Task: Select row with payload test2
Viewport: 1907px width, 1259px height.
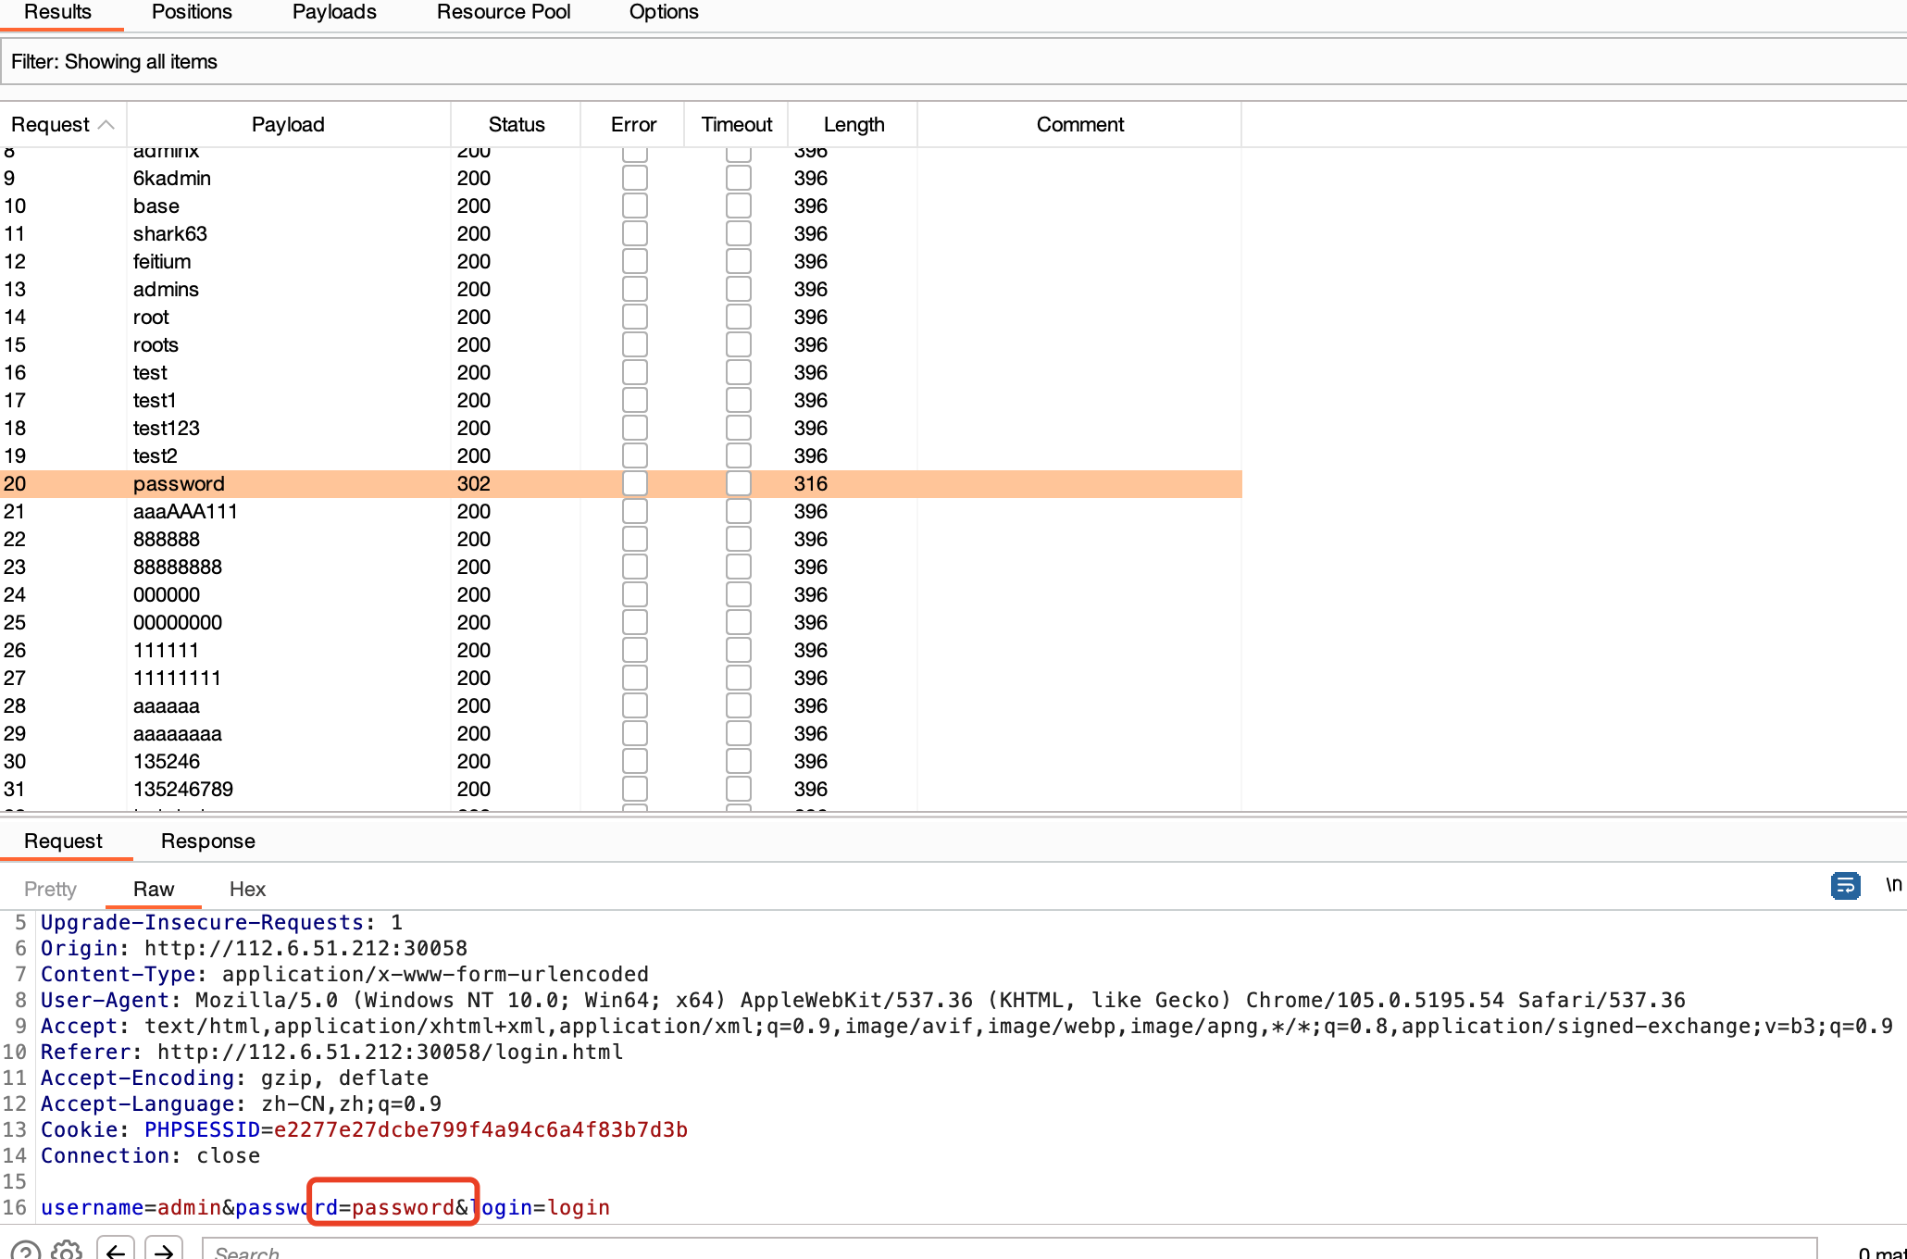Action: click(620, 455)
